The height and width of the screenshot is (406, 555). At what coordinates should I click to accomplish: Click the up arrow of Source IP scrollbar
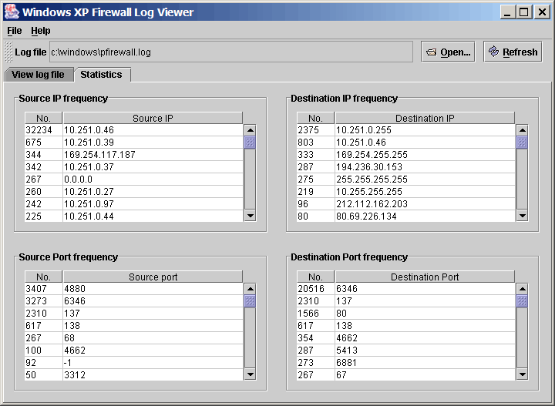tap(250, 130)
